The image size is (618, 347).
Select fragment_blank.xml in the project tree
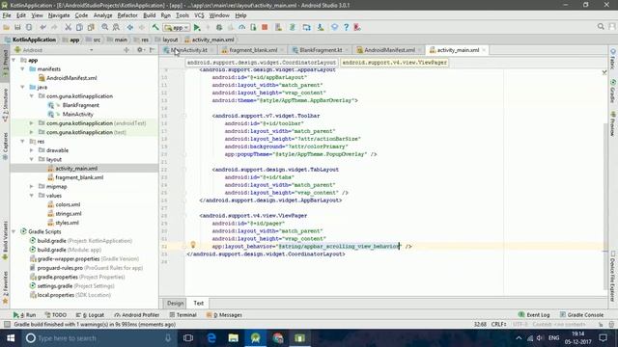coord(79,177)
